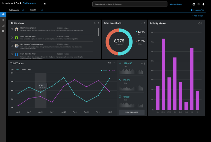Open the Notifications widget kebab menu
Image resolution: width=211 pixels, height=142 pixels.
click(98, 23)
